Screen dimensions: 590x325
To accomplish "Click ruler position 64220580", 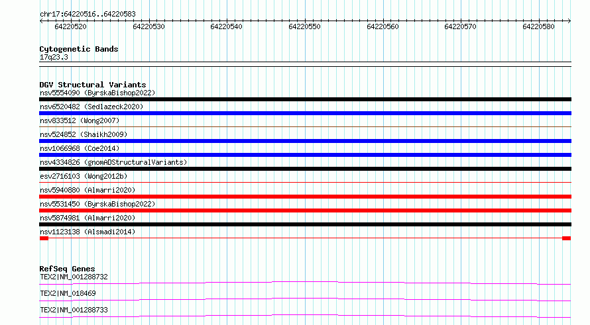I will coord(538,26).
